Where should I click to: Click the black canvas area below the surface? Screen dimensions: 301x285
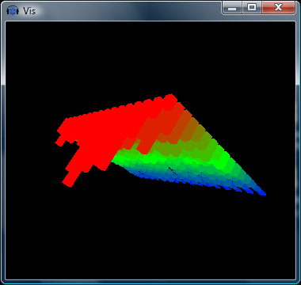point(150,237)
